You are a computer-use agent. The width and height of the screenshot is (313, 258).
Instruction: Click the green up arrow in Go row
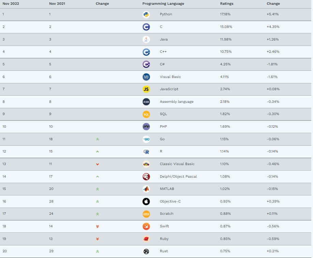(x=98, y=139)
